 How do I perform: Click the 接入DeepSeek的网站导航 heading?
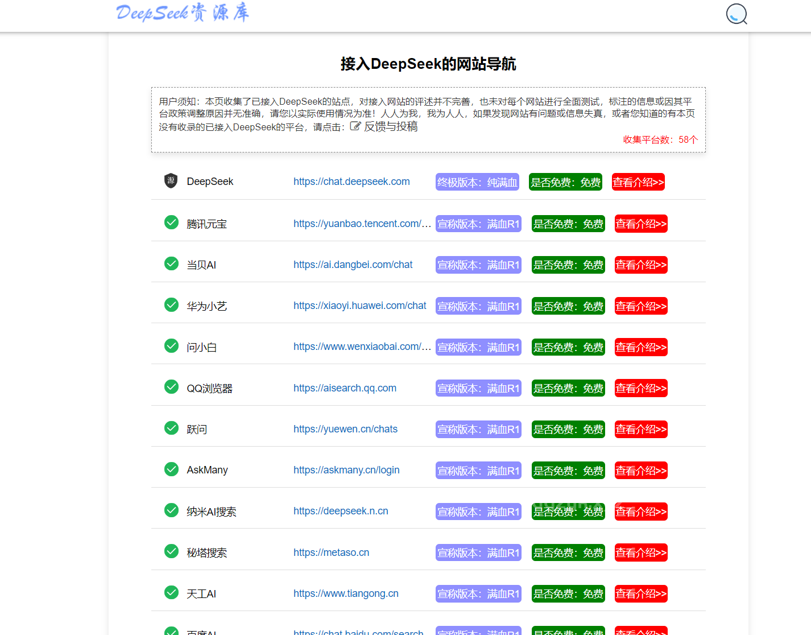pos(428,64)
